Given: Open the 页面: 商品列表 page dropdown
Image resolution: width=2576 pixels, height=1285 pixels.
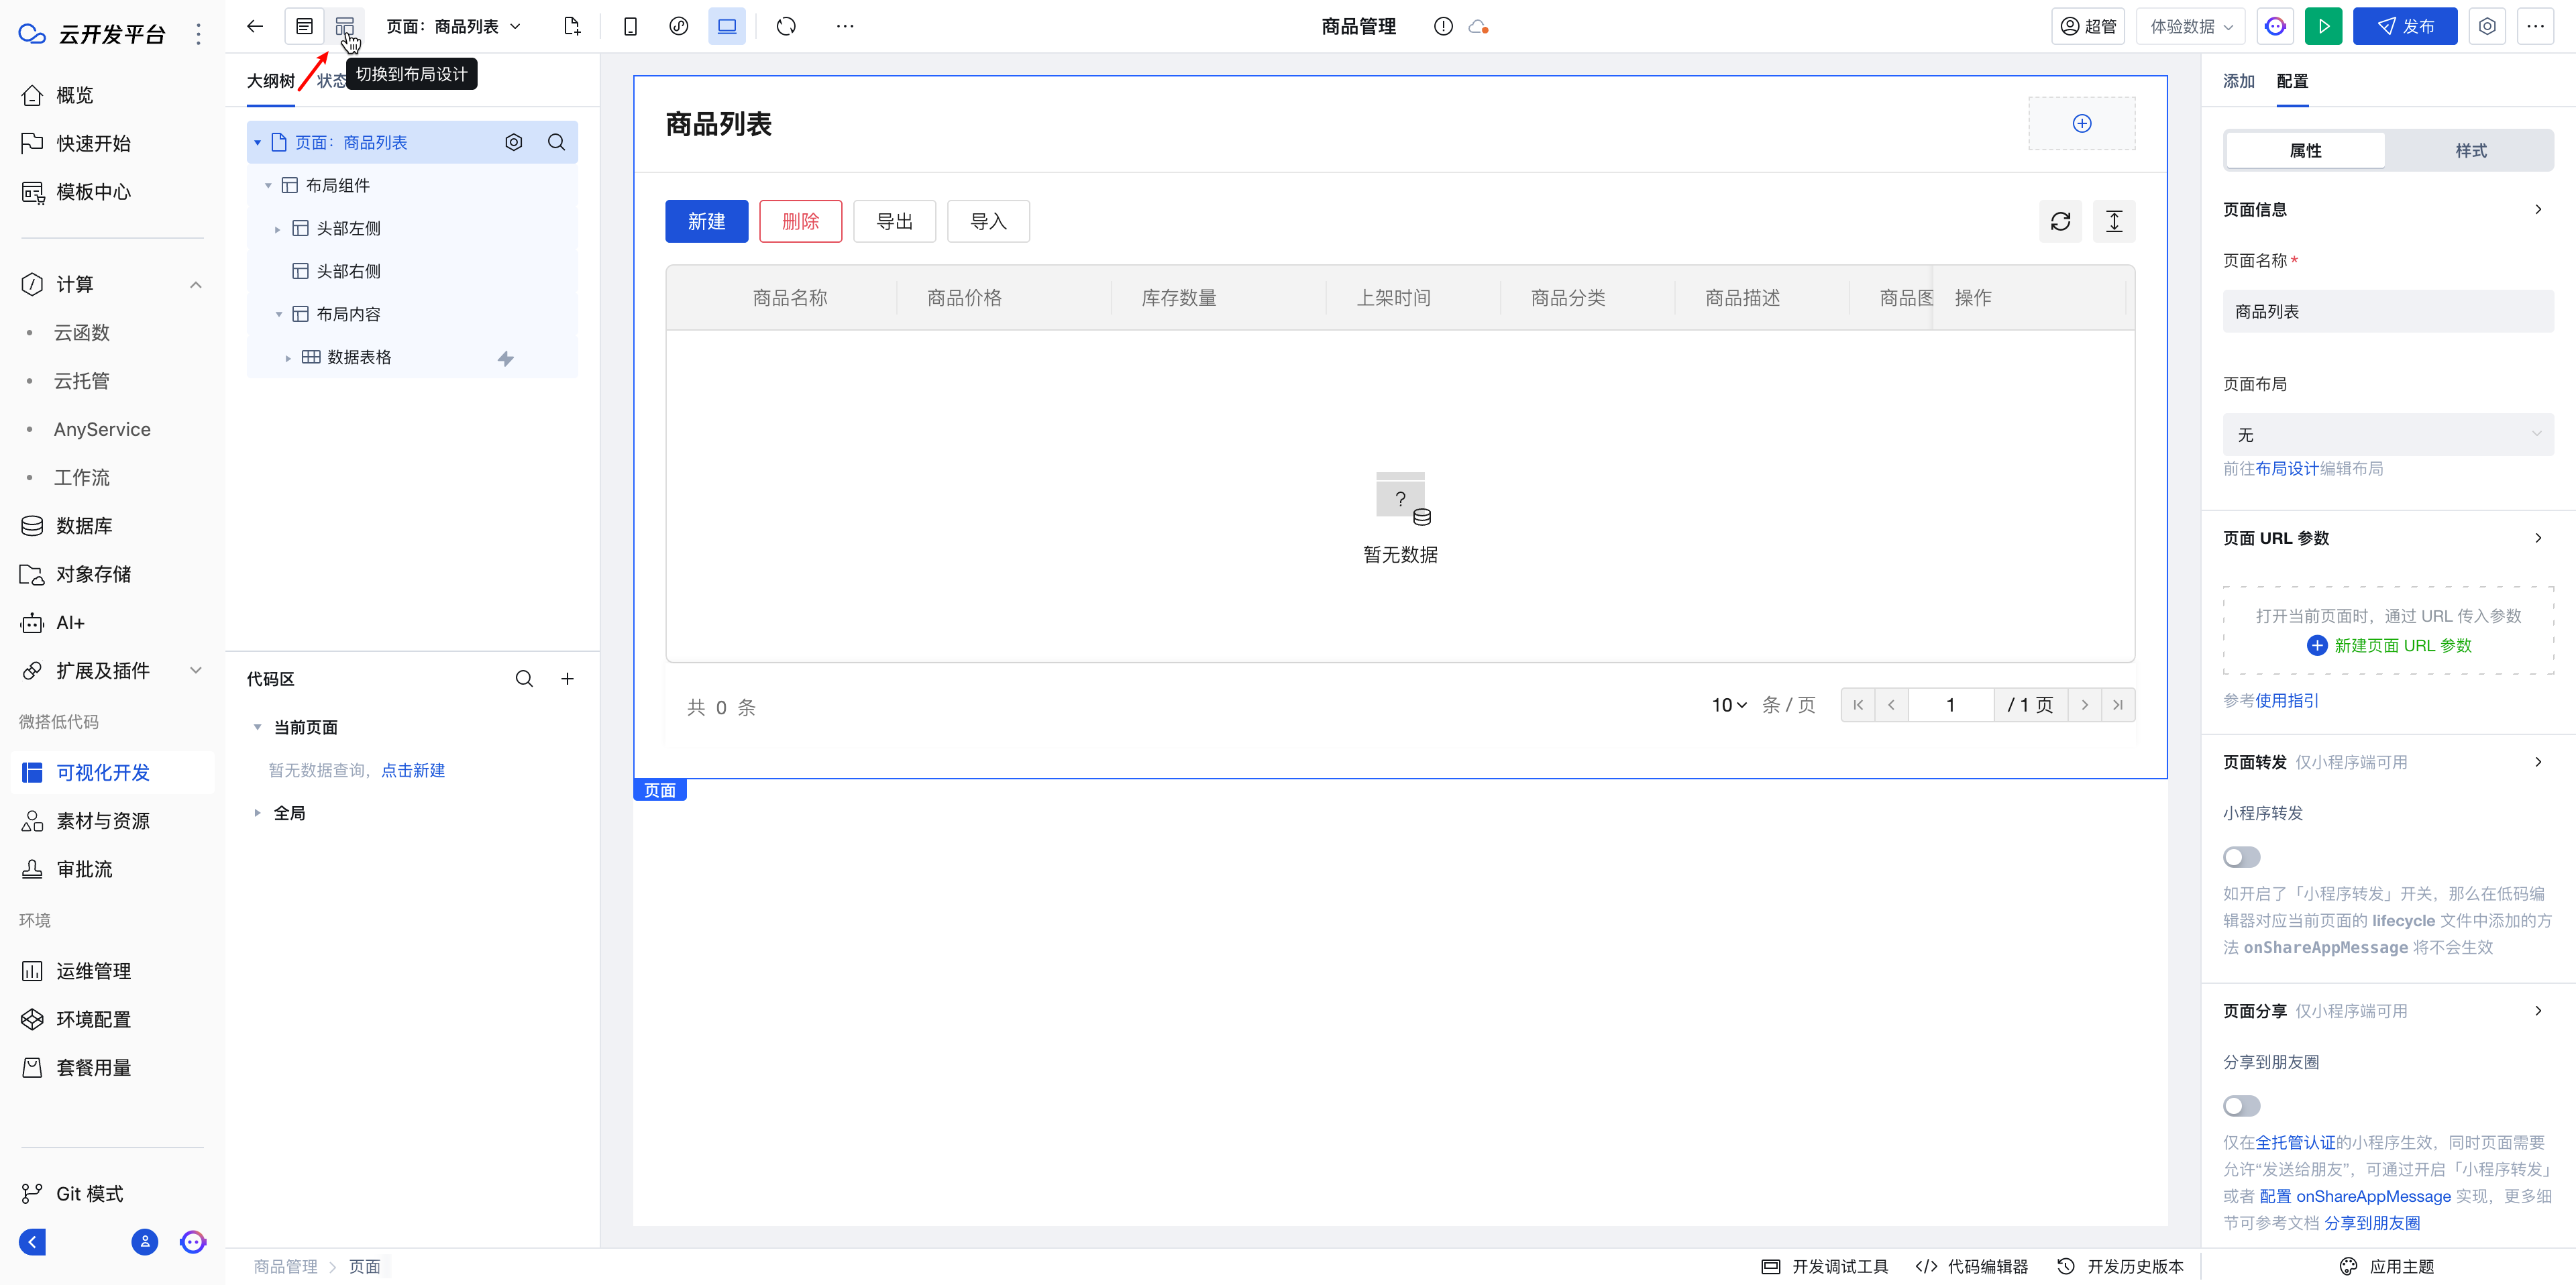Looking at the screenshot, I should click(x=454, y=26).
